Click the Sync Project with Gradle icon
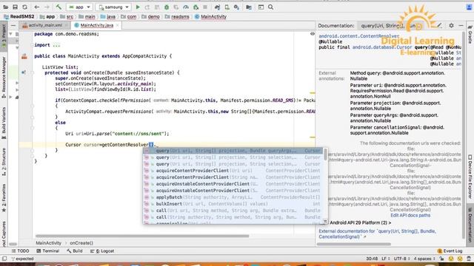The height and width of the screenshot is (266, 474). (x=217, y=7)
